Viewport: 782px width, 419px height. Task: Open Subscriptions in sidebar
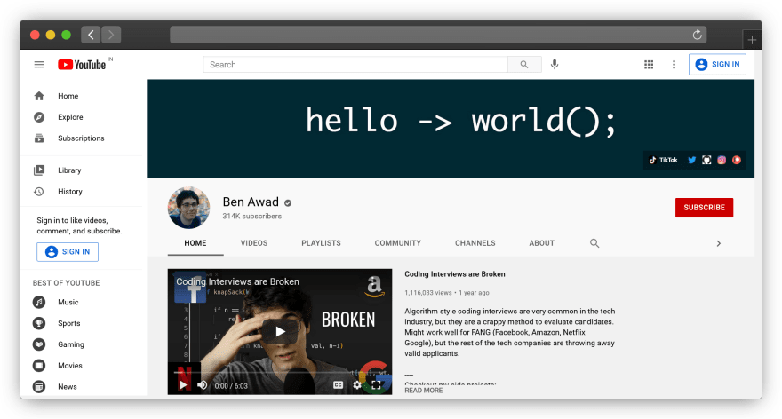[82, 138]
